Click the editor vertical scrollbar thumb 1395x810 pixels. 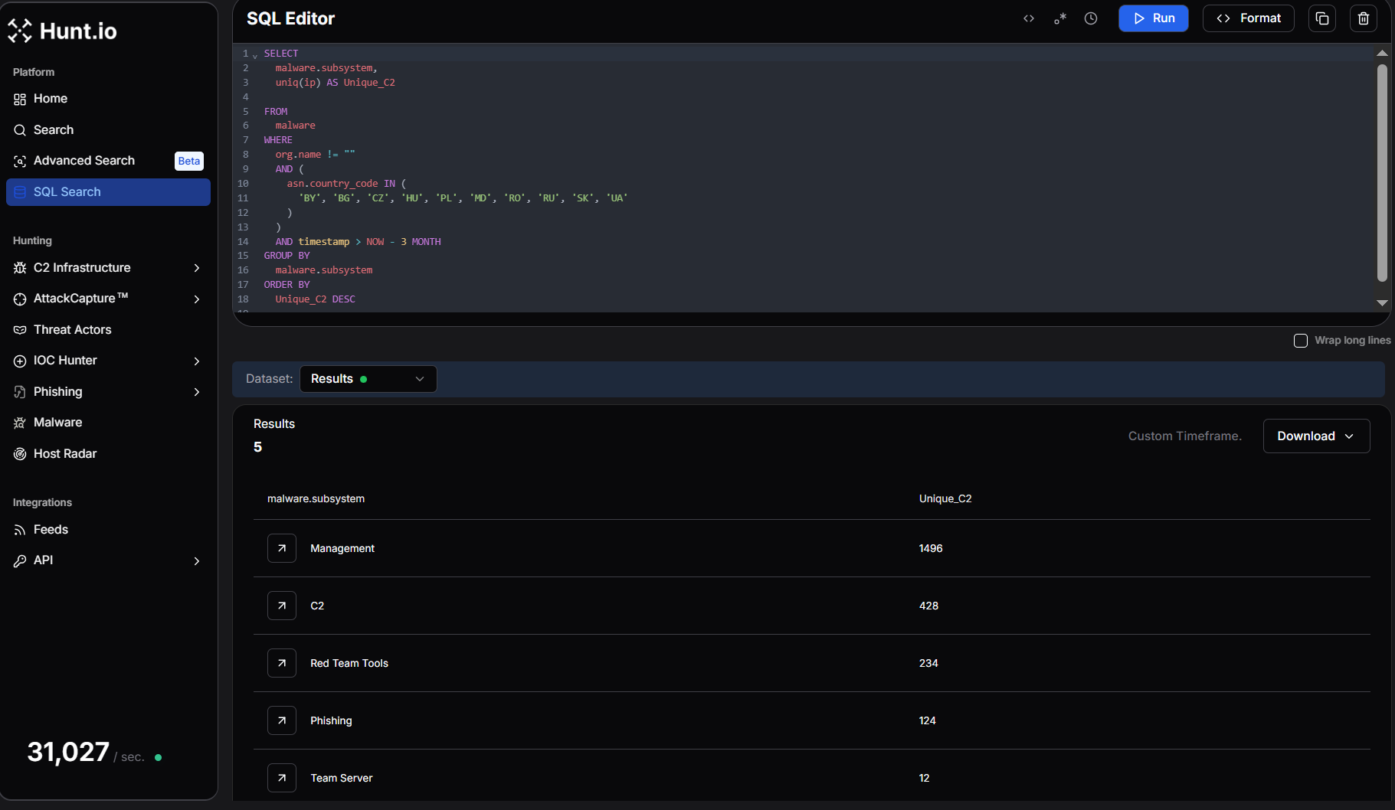coord(1382,173)
